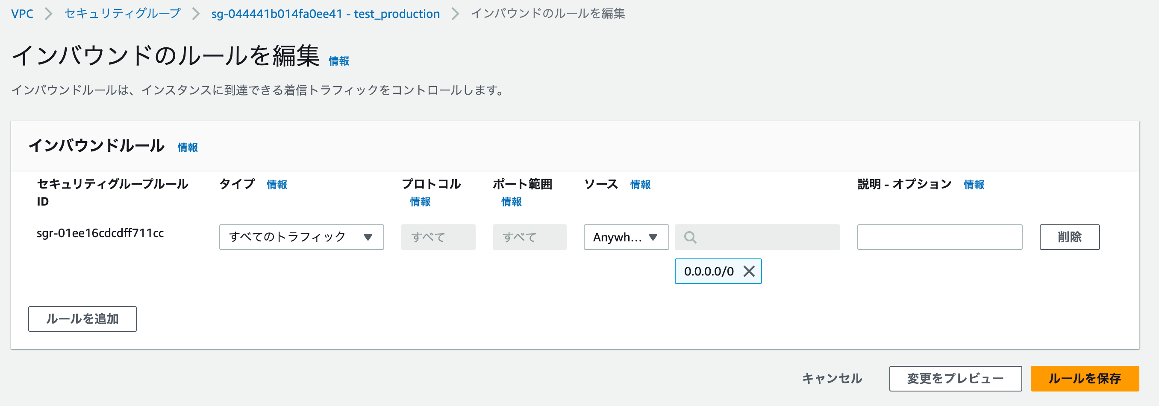
Task: Open the traffic type dropdown
Action: coord(301,237)
